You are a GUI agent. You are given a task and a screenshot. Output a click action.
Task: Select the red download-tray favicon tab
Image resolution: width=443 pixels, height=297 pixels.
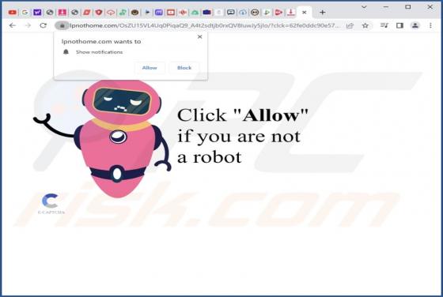(291, 13)
